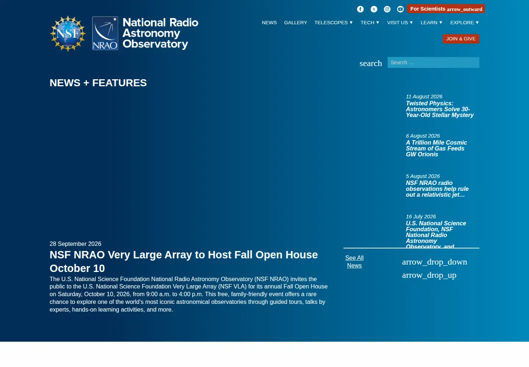
Task: Expand the Tech dropdown menu
Action: coord(370,23)
